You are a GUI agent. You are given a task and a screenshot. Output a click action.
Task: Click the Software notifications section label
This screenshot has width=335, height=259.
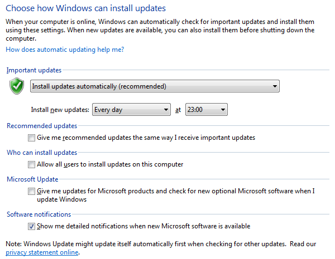point(39,214)
